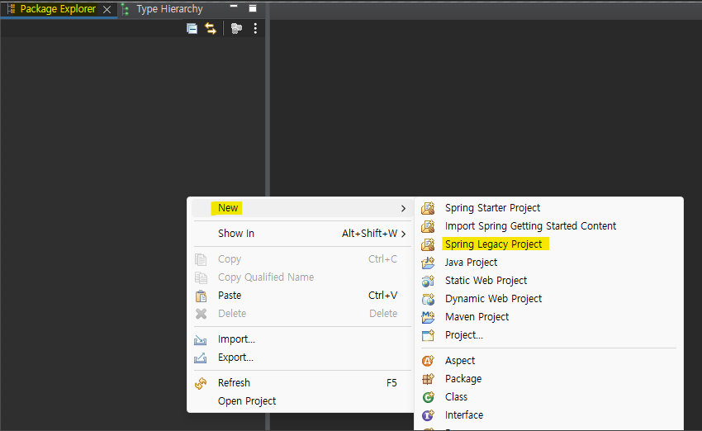Click the Copy Qualified Name icon
Screen dimensions: 702x431
(x=201, y=278)
